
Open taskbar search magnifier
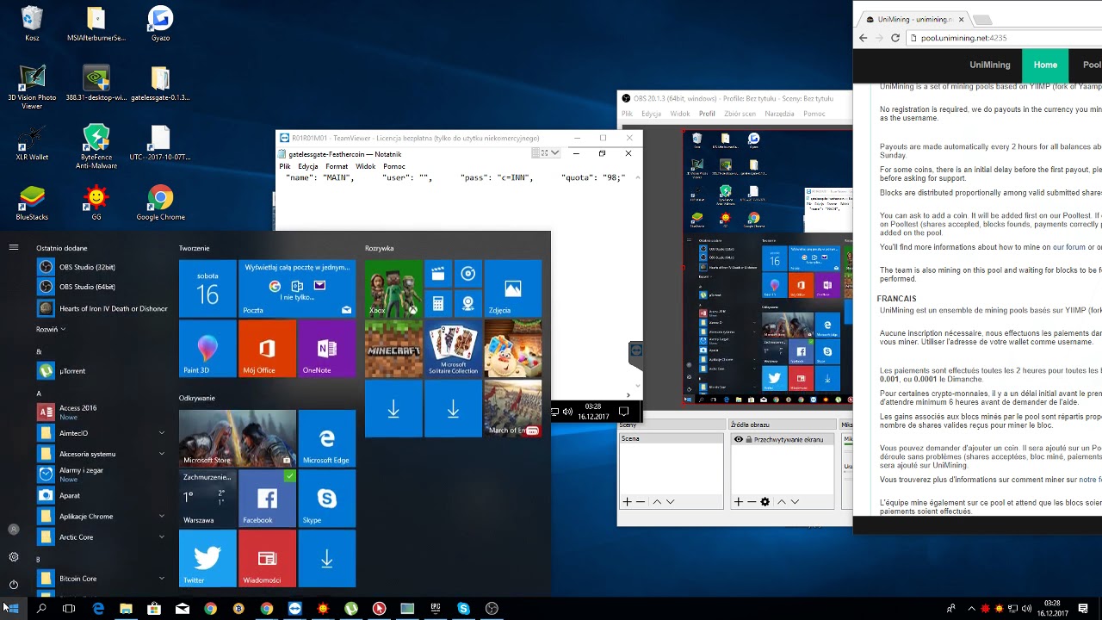pos(40,609)
